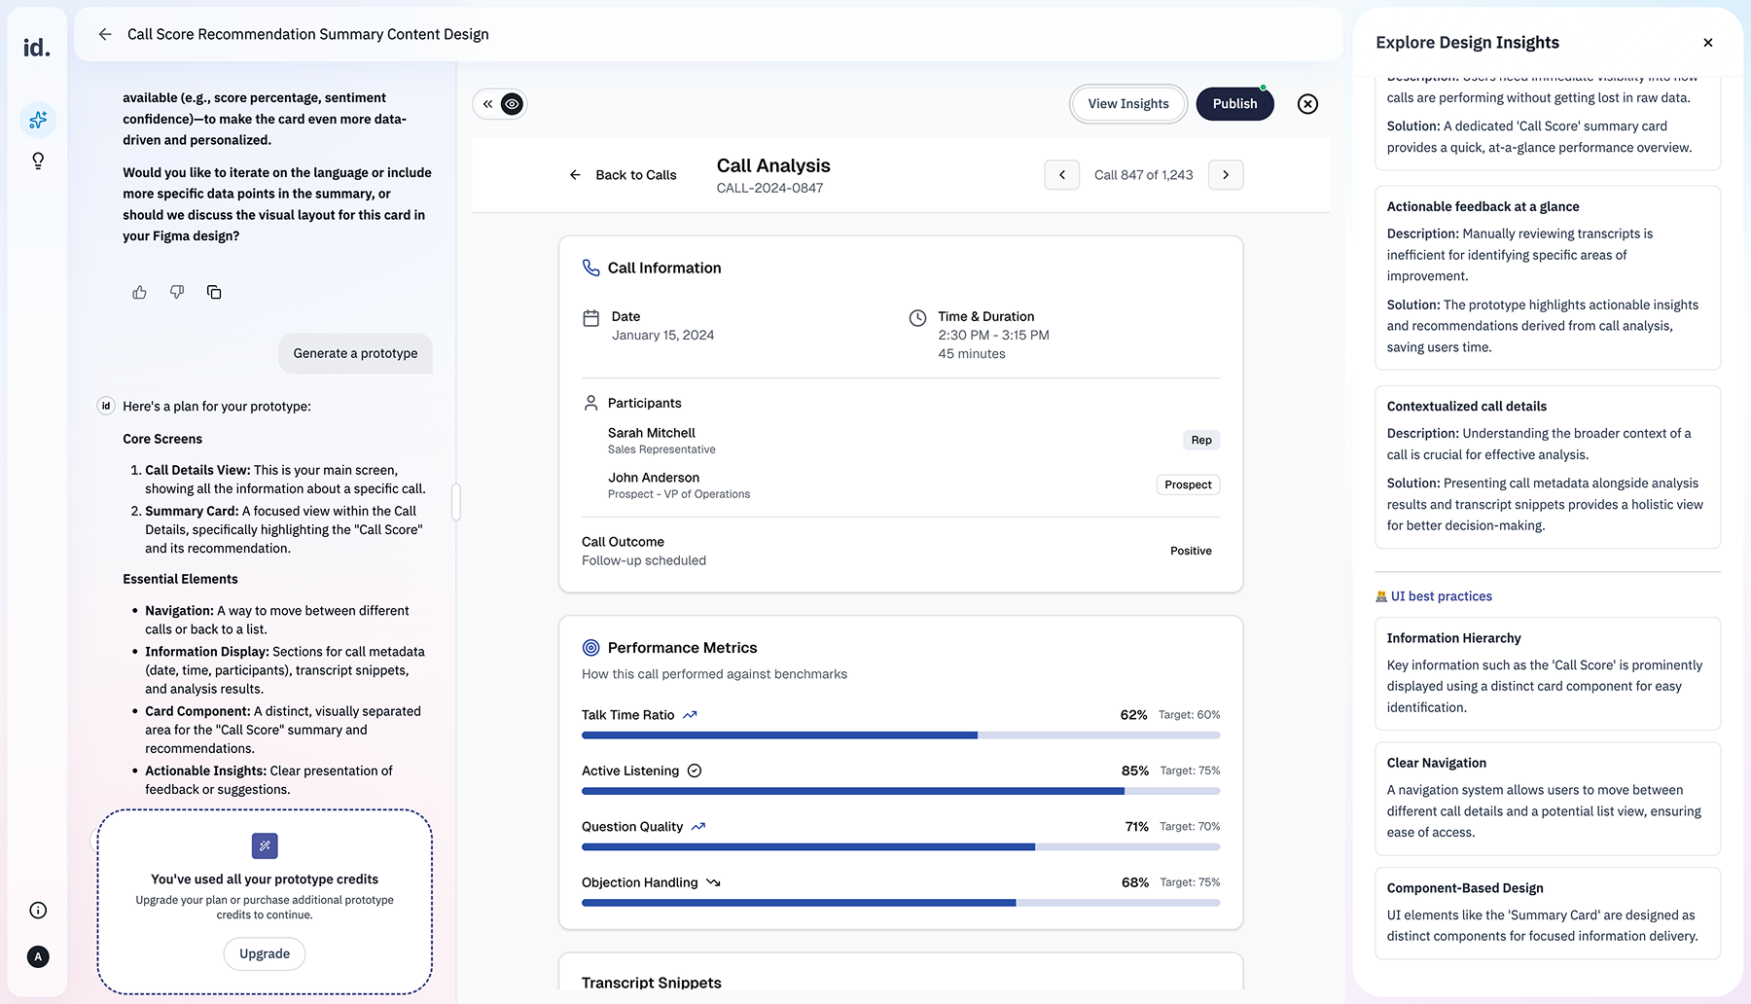This screenshot has height=1004, width=1751.
Task: Click the chat panel resize handle
Action: [456, 502]
